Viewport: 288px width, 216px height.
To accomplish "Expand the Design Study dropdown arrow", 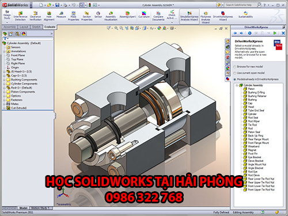I will [7, 22].
